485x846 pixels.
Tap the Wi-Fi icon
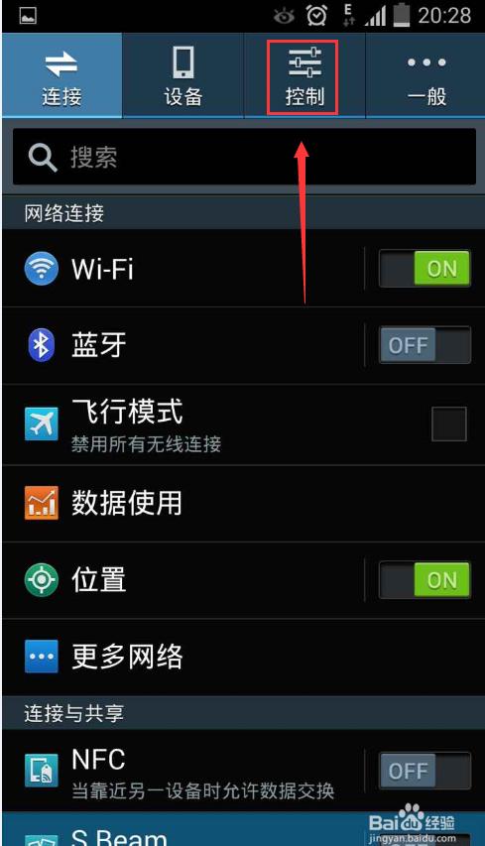coord(42,268)
